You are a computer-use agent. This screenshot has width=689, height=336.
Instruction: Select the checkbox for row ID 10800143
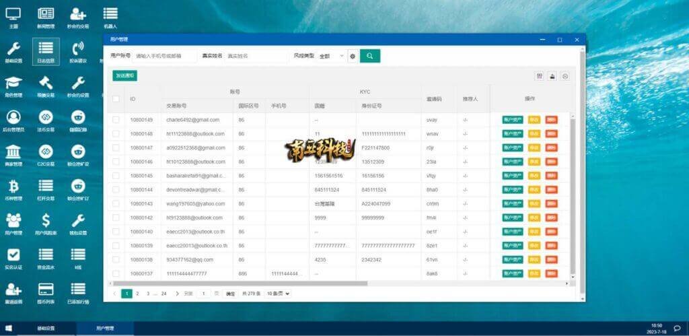pyautogui.click(x=116, y=203)
